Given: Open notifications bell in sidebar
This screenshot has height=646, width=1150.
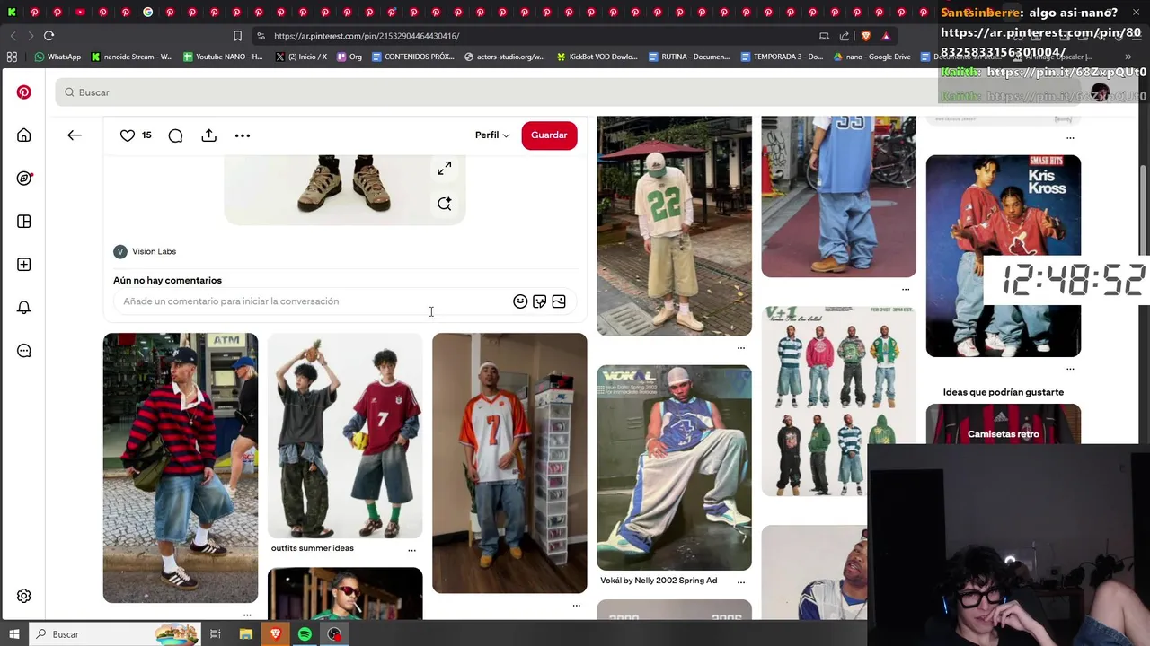Looking at the screenshot, I should tap(24, 308).
